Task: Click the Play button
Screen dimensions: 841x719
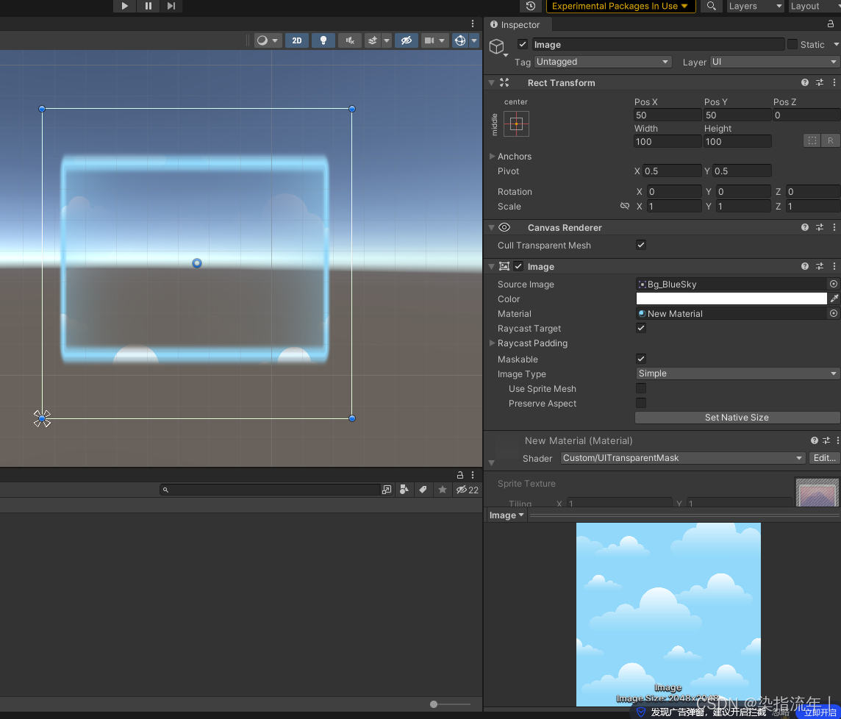Action: click(x=124, y=6)
